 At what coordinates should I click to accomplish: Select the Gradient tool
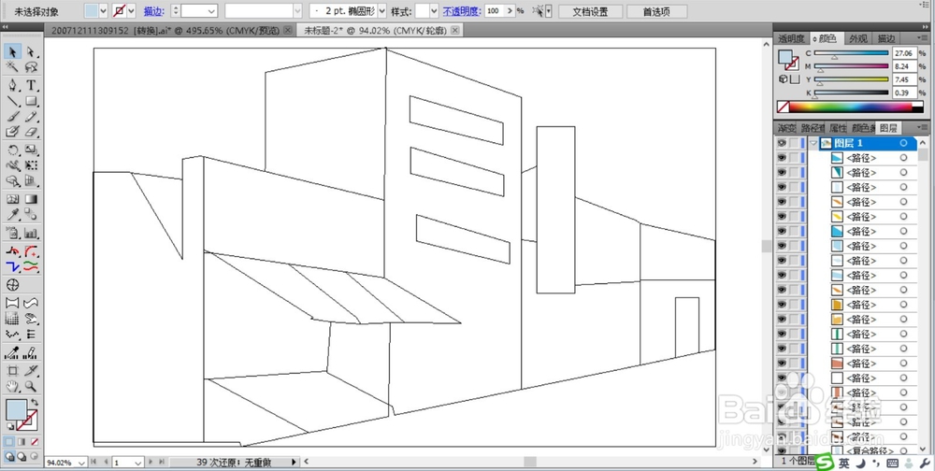[x=31, y=199]
